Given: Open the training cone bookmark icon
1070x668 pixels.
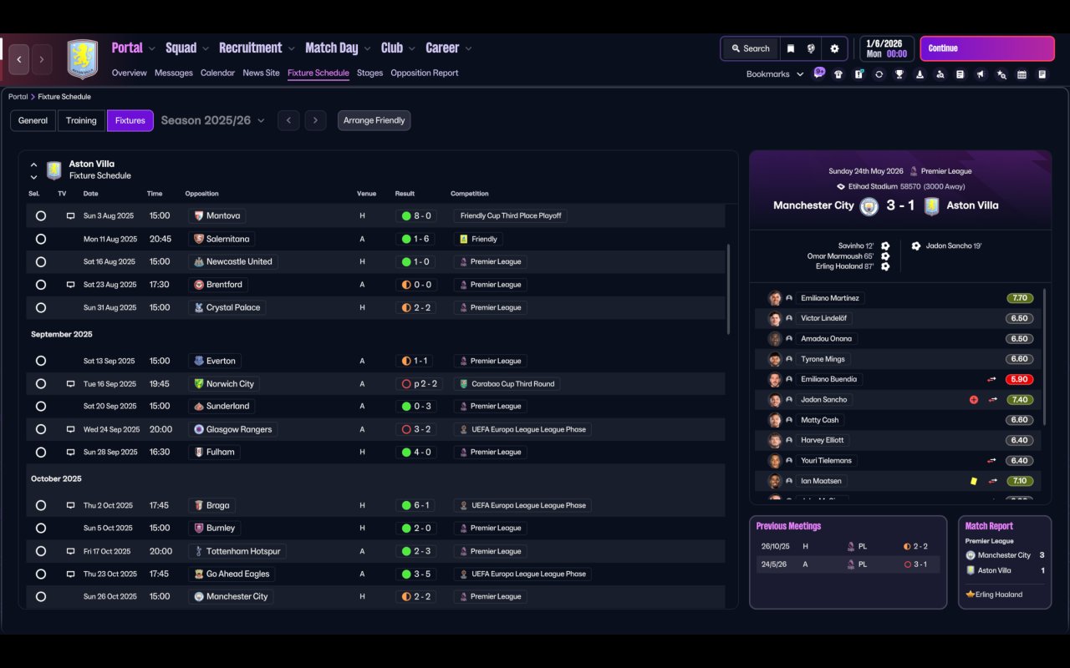Looking at the screenshot, I should click(x=920, y=74).
